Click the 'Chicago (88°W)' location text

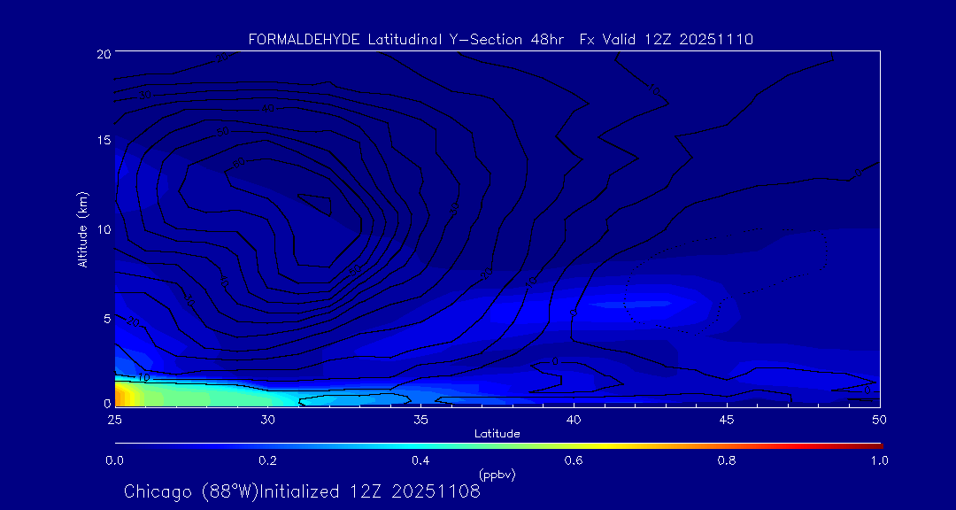[x=191, y=491]
